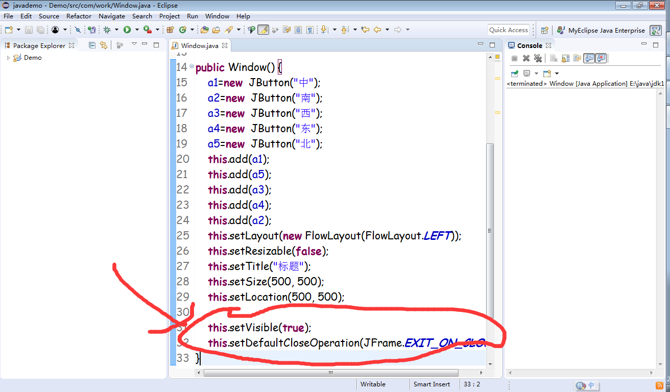The image size is (670, 392).
Task: Click the Quick Access search field
Action: pos(508,30)
